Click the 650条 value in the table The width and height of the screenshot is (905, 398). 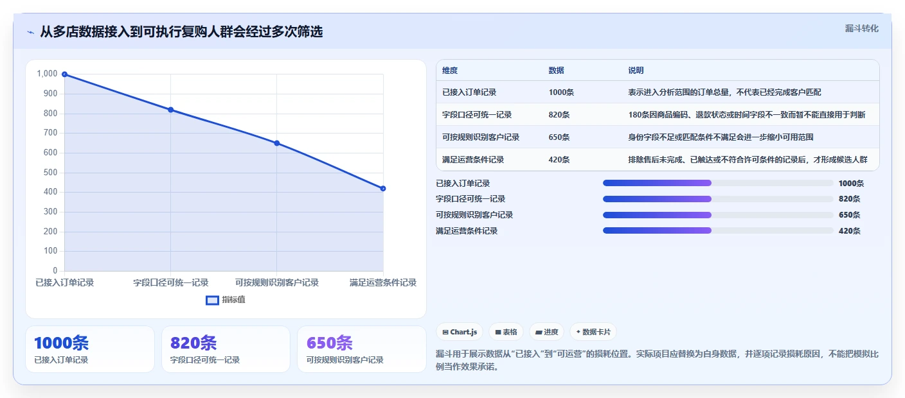[x=559, y=137]
